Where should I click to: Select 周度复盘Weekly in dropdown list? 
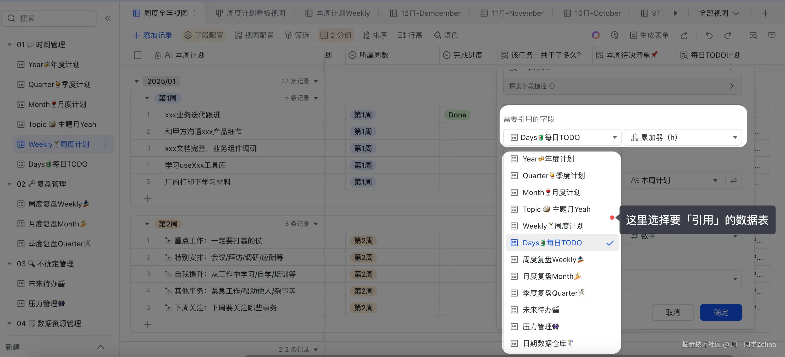[562, 260]
